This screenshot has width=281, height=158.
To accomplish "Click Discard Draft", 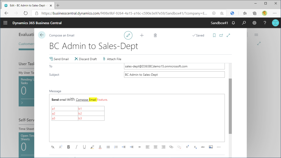I will [x=86, y=59].
